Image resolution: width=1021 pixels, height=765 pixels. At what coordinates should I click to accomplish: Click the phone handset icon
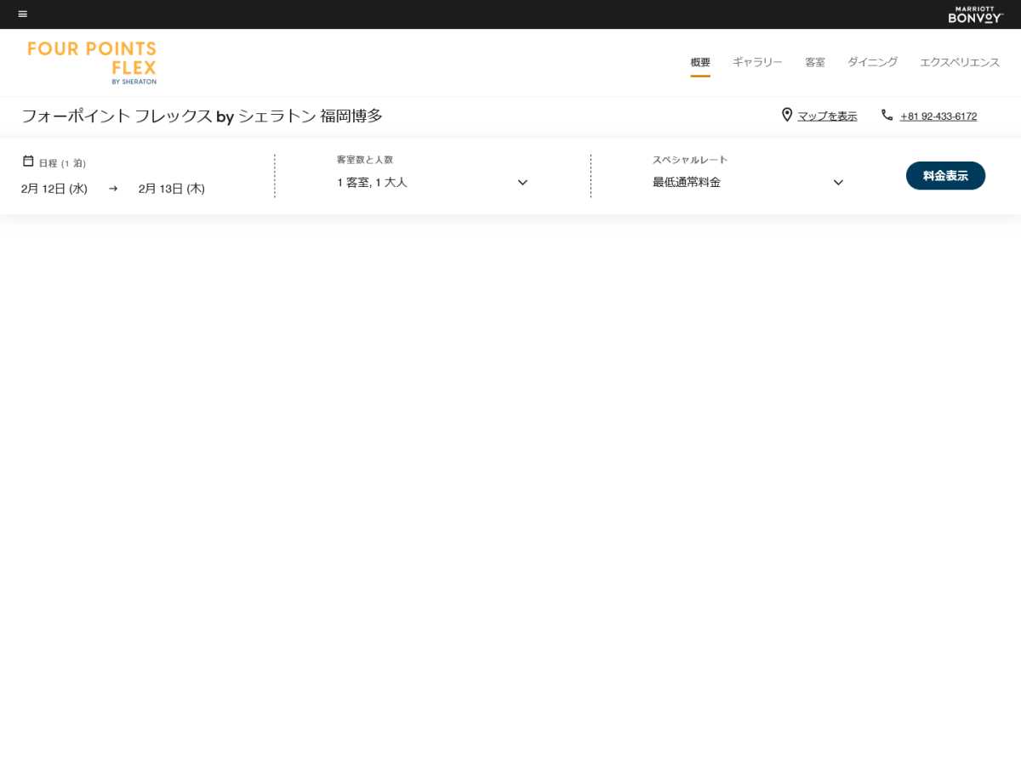click(887, 115)
